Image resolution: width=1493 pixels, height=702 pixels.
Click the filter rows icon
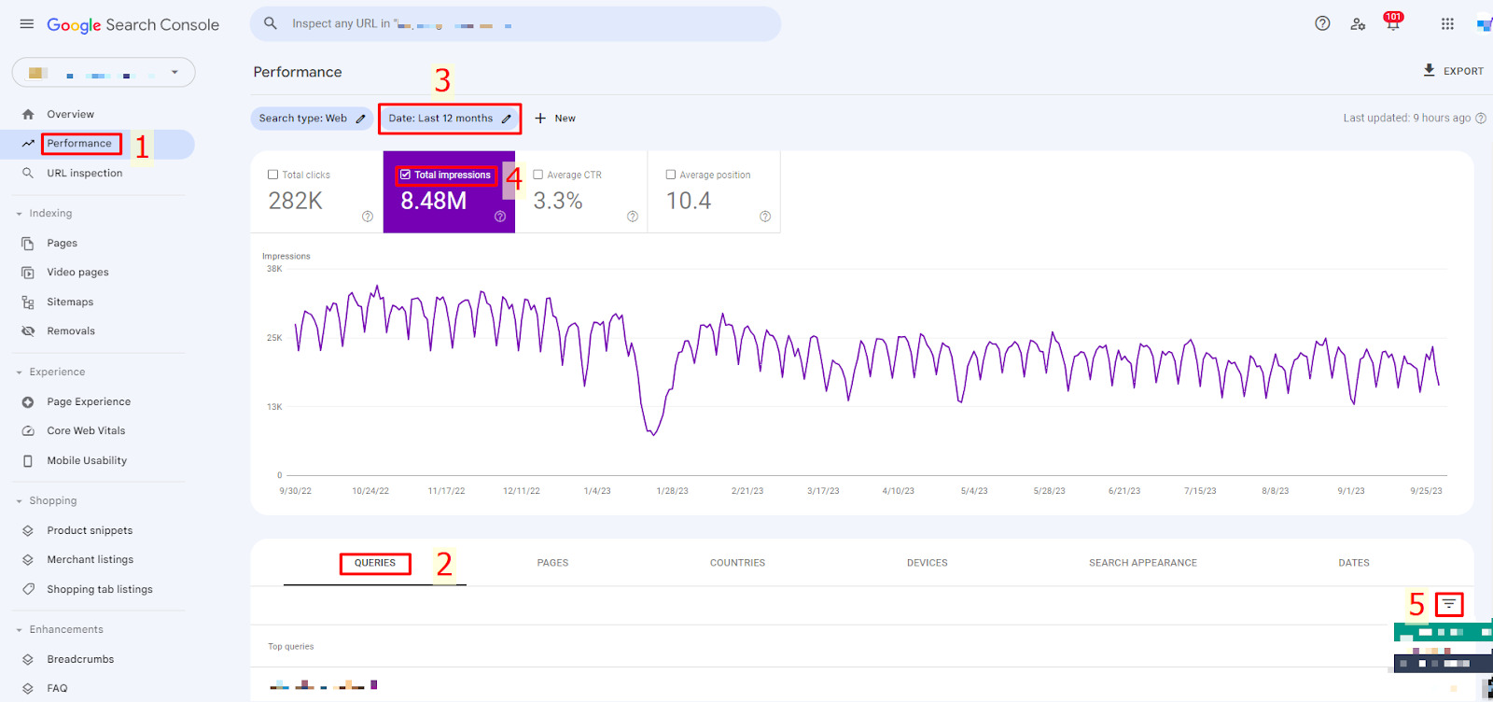1448,604
